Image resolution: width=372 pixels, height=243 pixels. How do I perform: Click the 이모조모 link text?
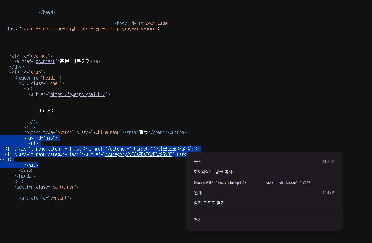(x=167, y=149)
